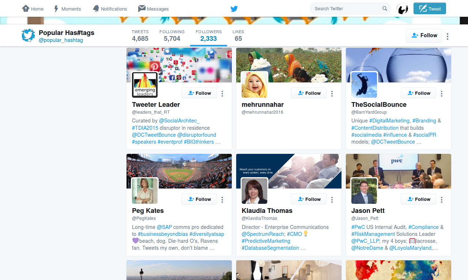468x280 pixels.
Task: Click the Moments lightning bolt icon
Action: tap(56, 9)
